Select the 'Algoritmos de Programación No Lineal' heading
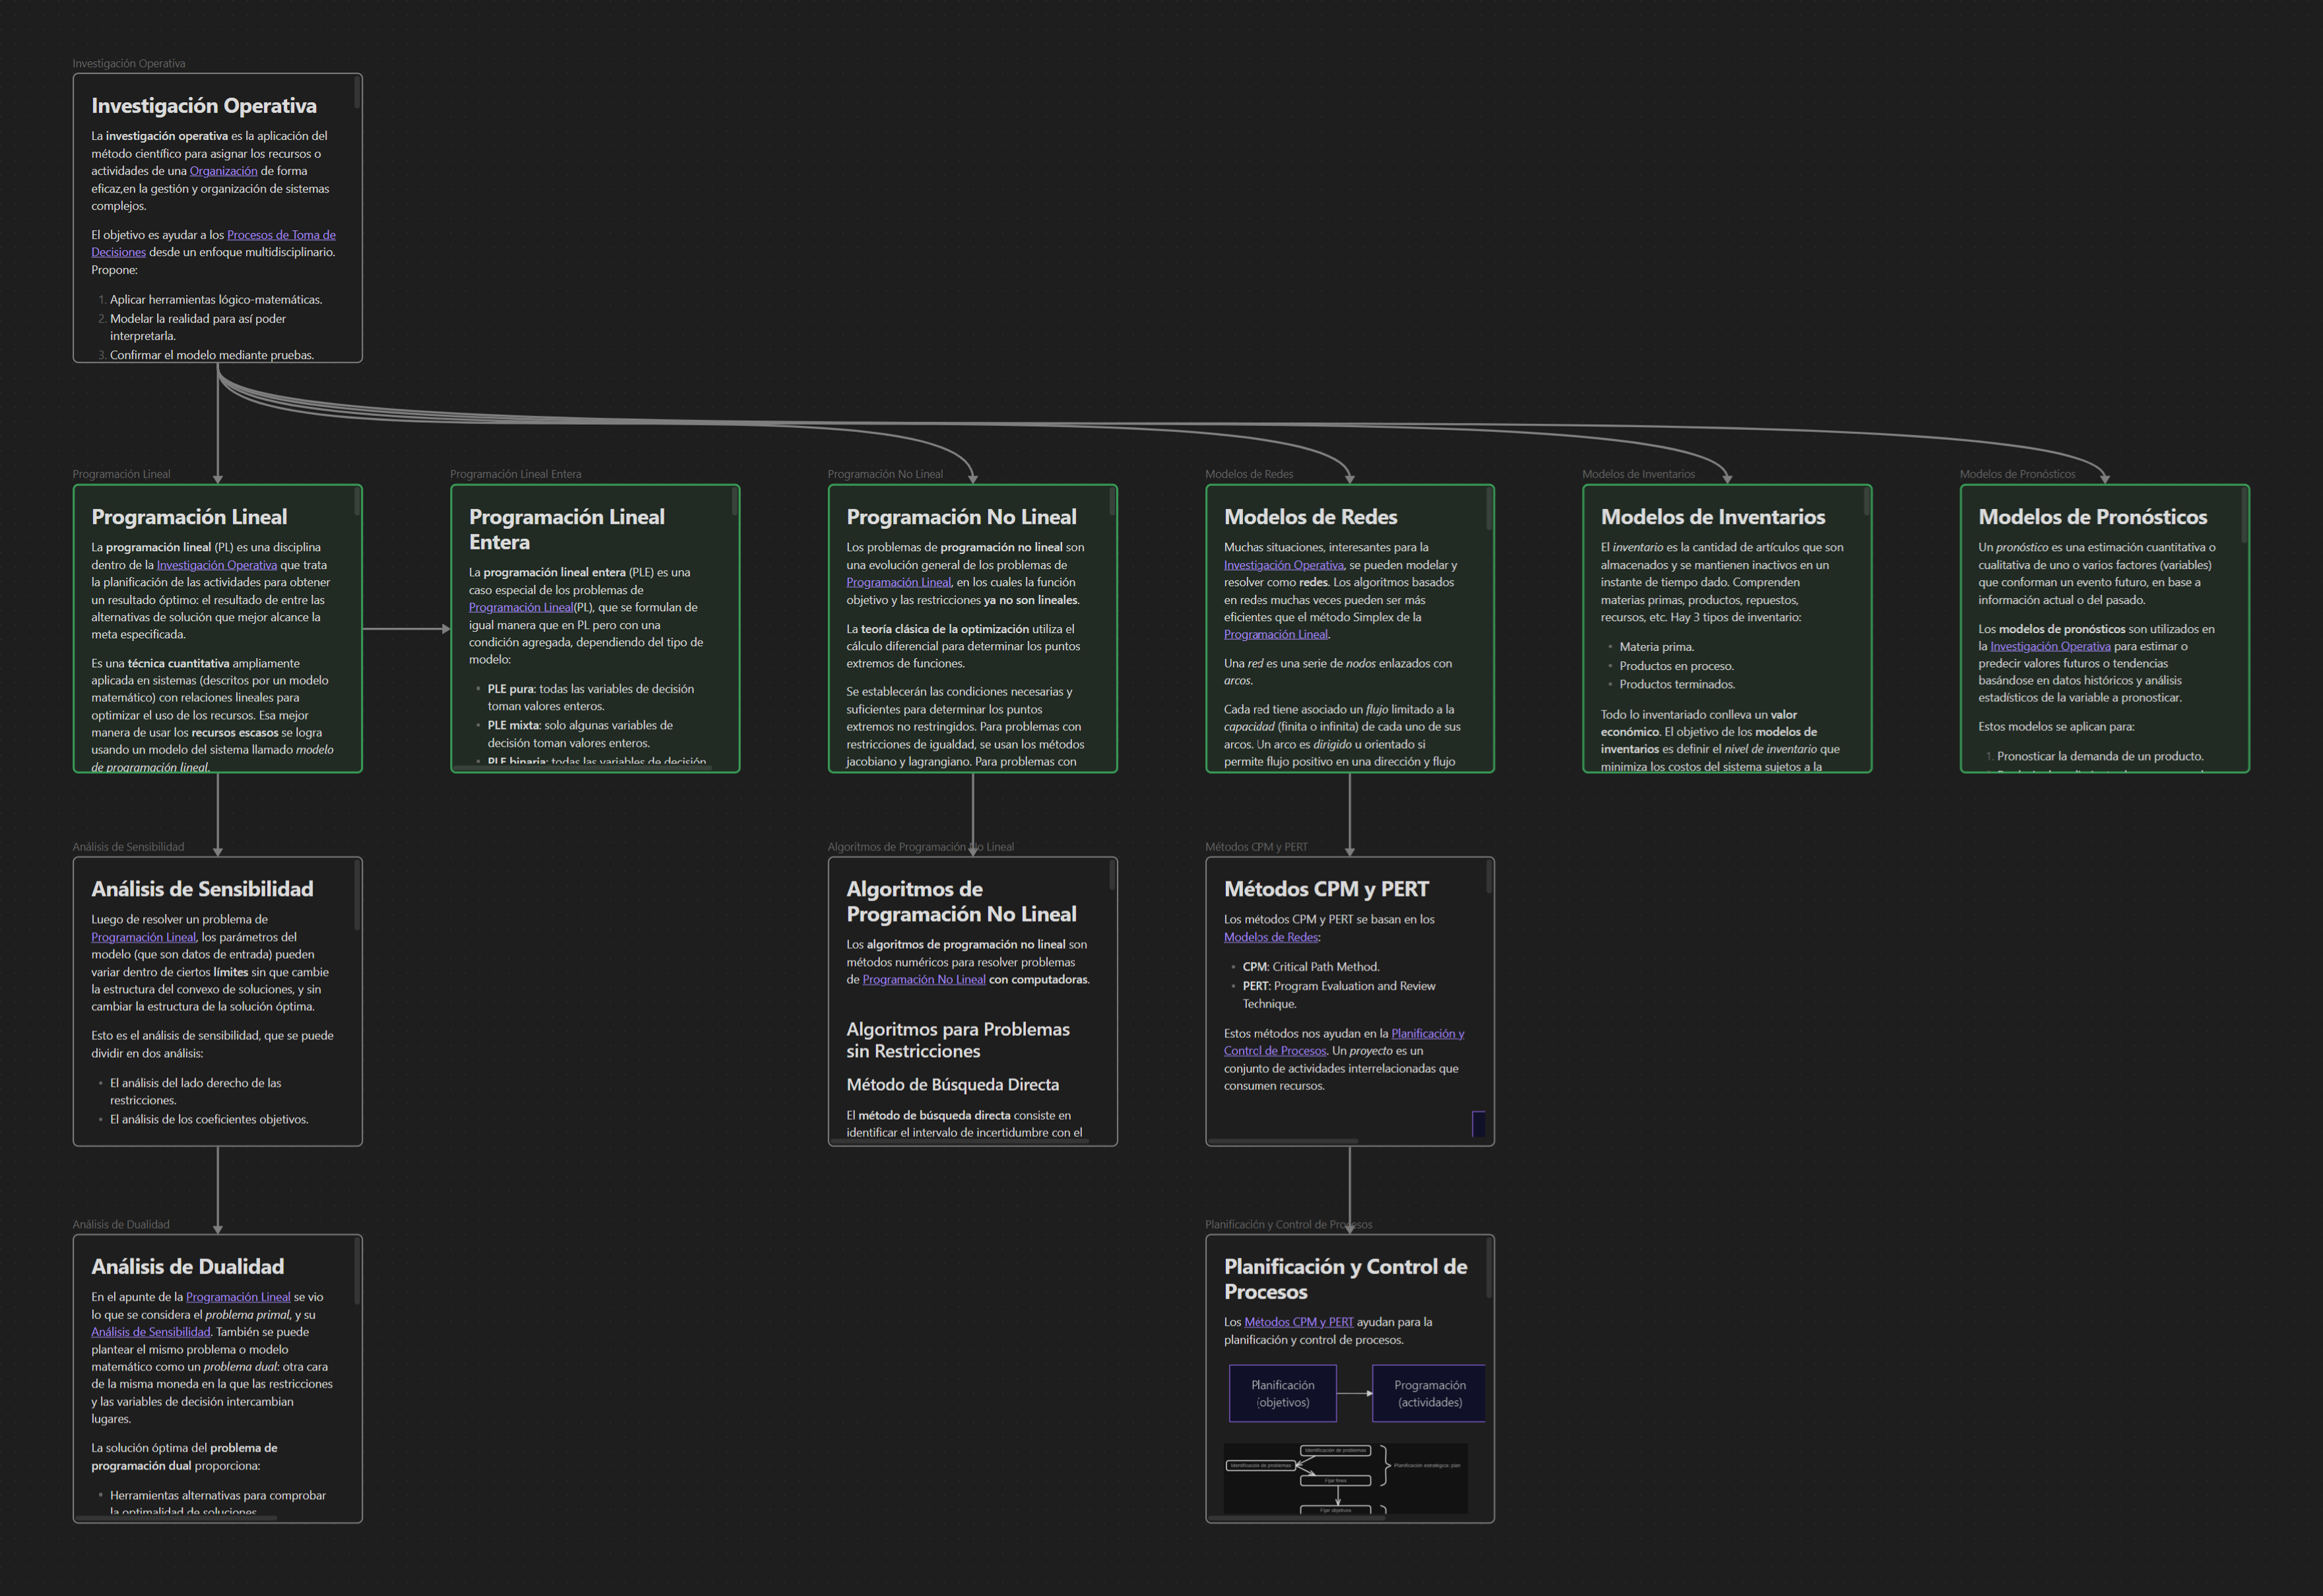 coord(961,901)
